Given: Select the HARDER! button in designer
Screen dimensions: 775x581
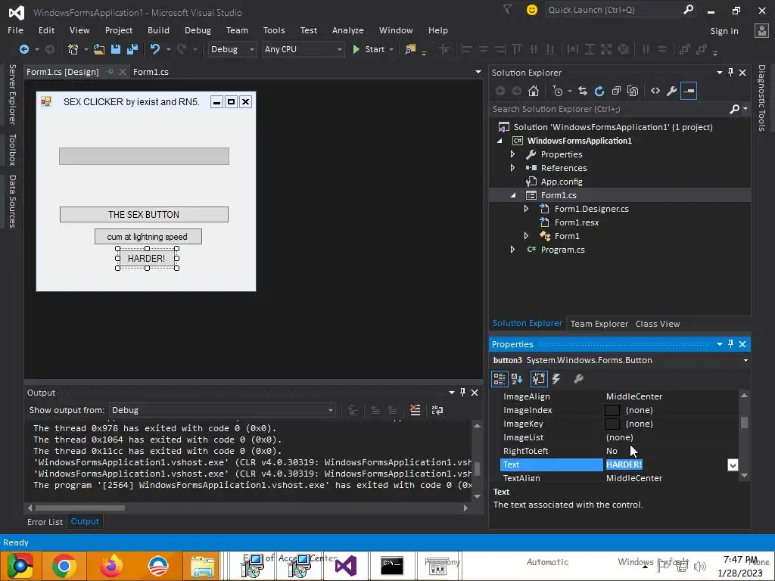Looking at the screenshot, I should (147, 259).
